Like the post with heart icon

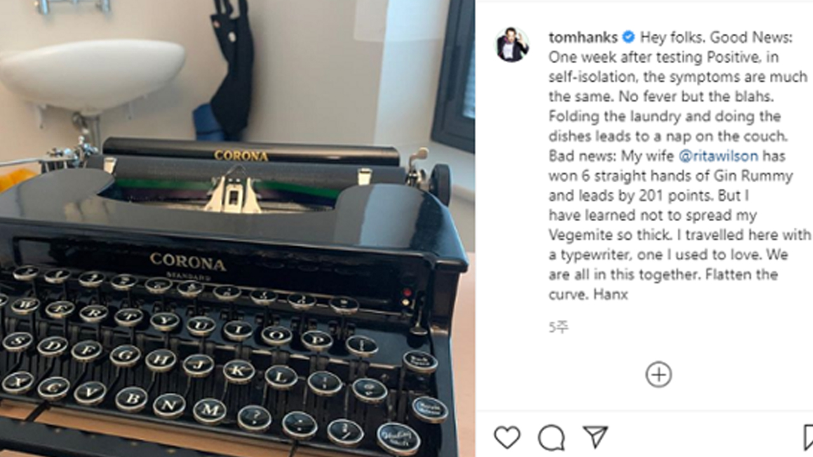507,437
